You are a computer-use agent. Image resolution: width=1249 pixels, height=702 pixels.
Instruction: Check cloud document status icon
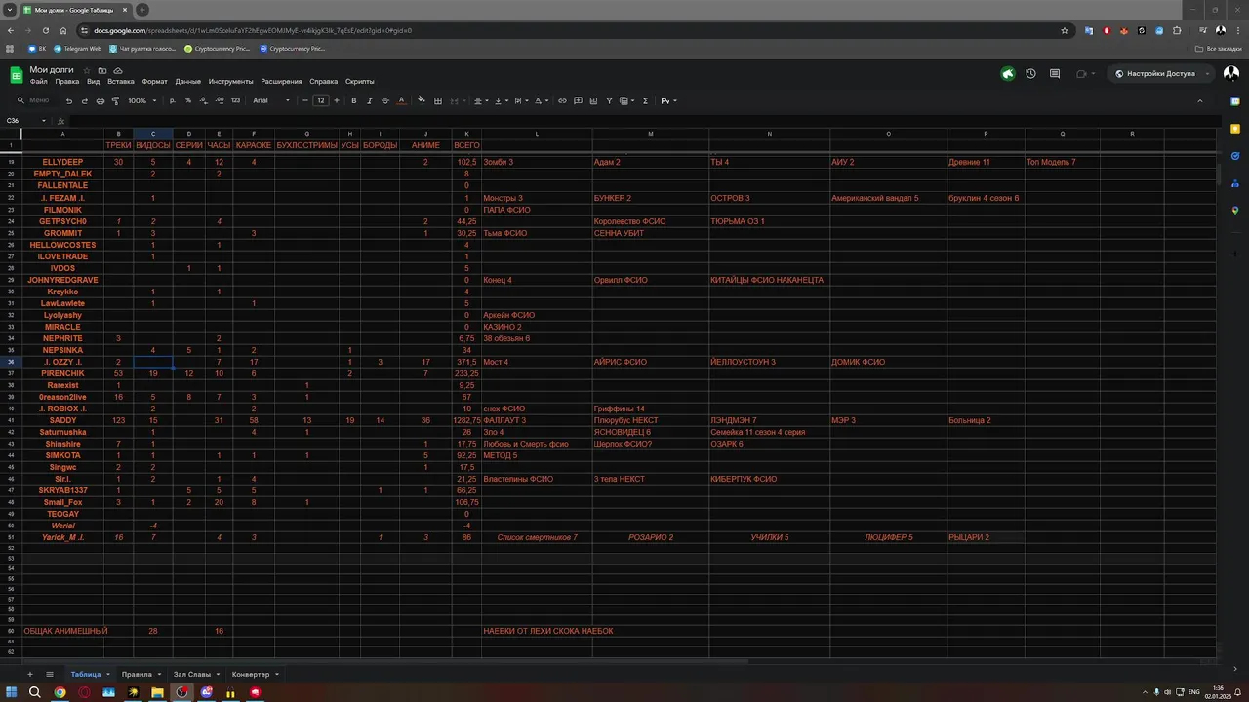pos(118,70)
